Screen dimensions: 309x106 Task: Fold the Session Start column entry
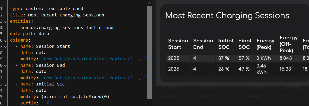[x=5, y=47]
